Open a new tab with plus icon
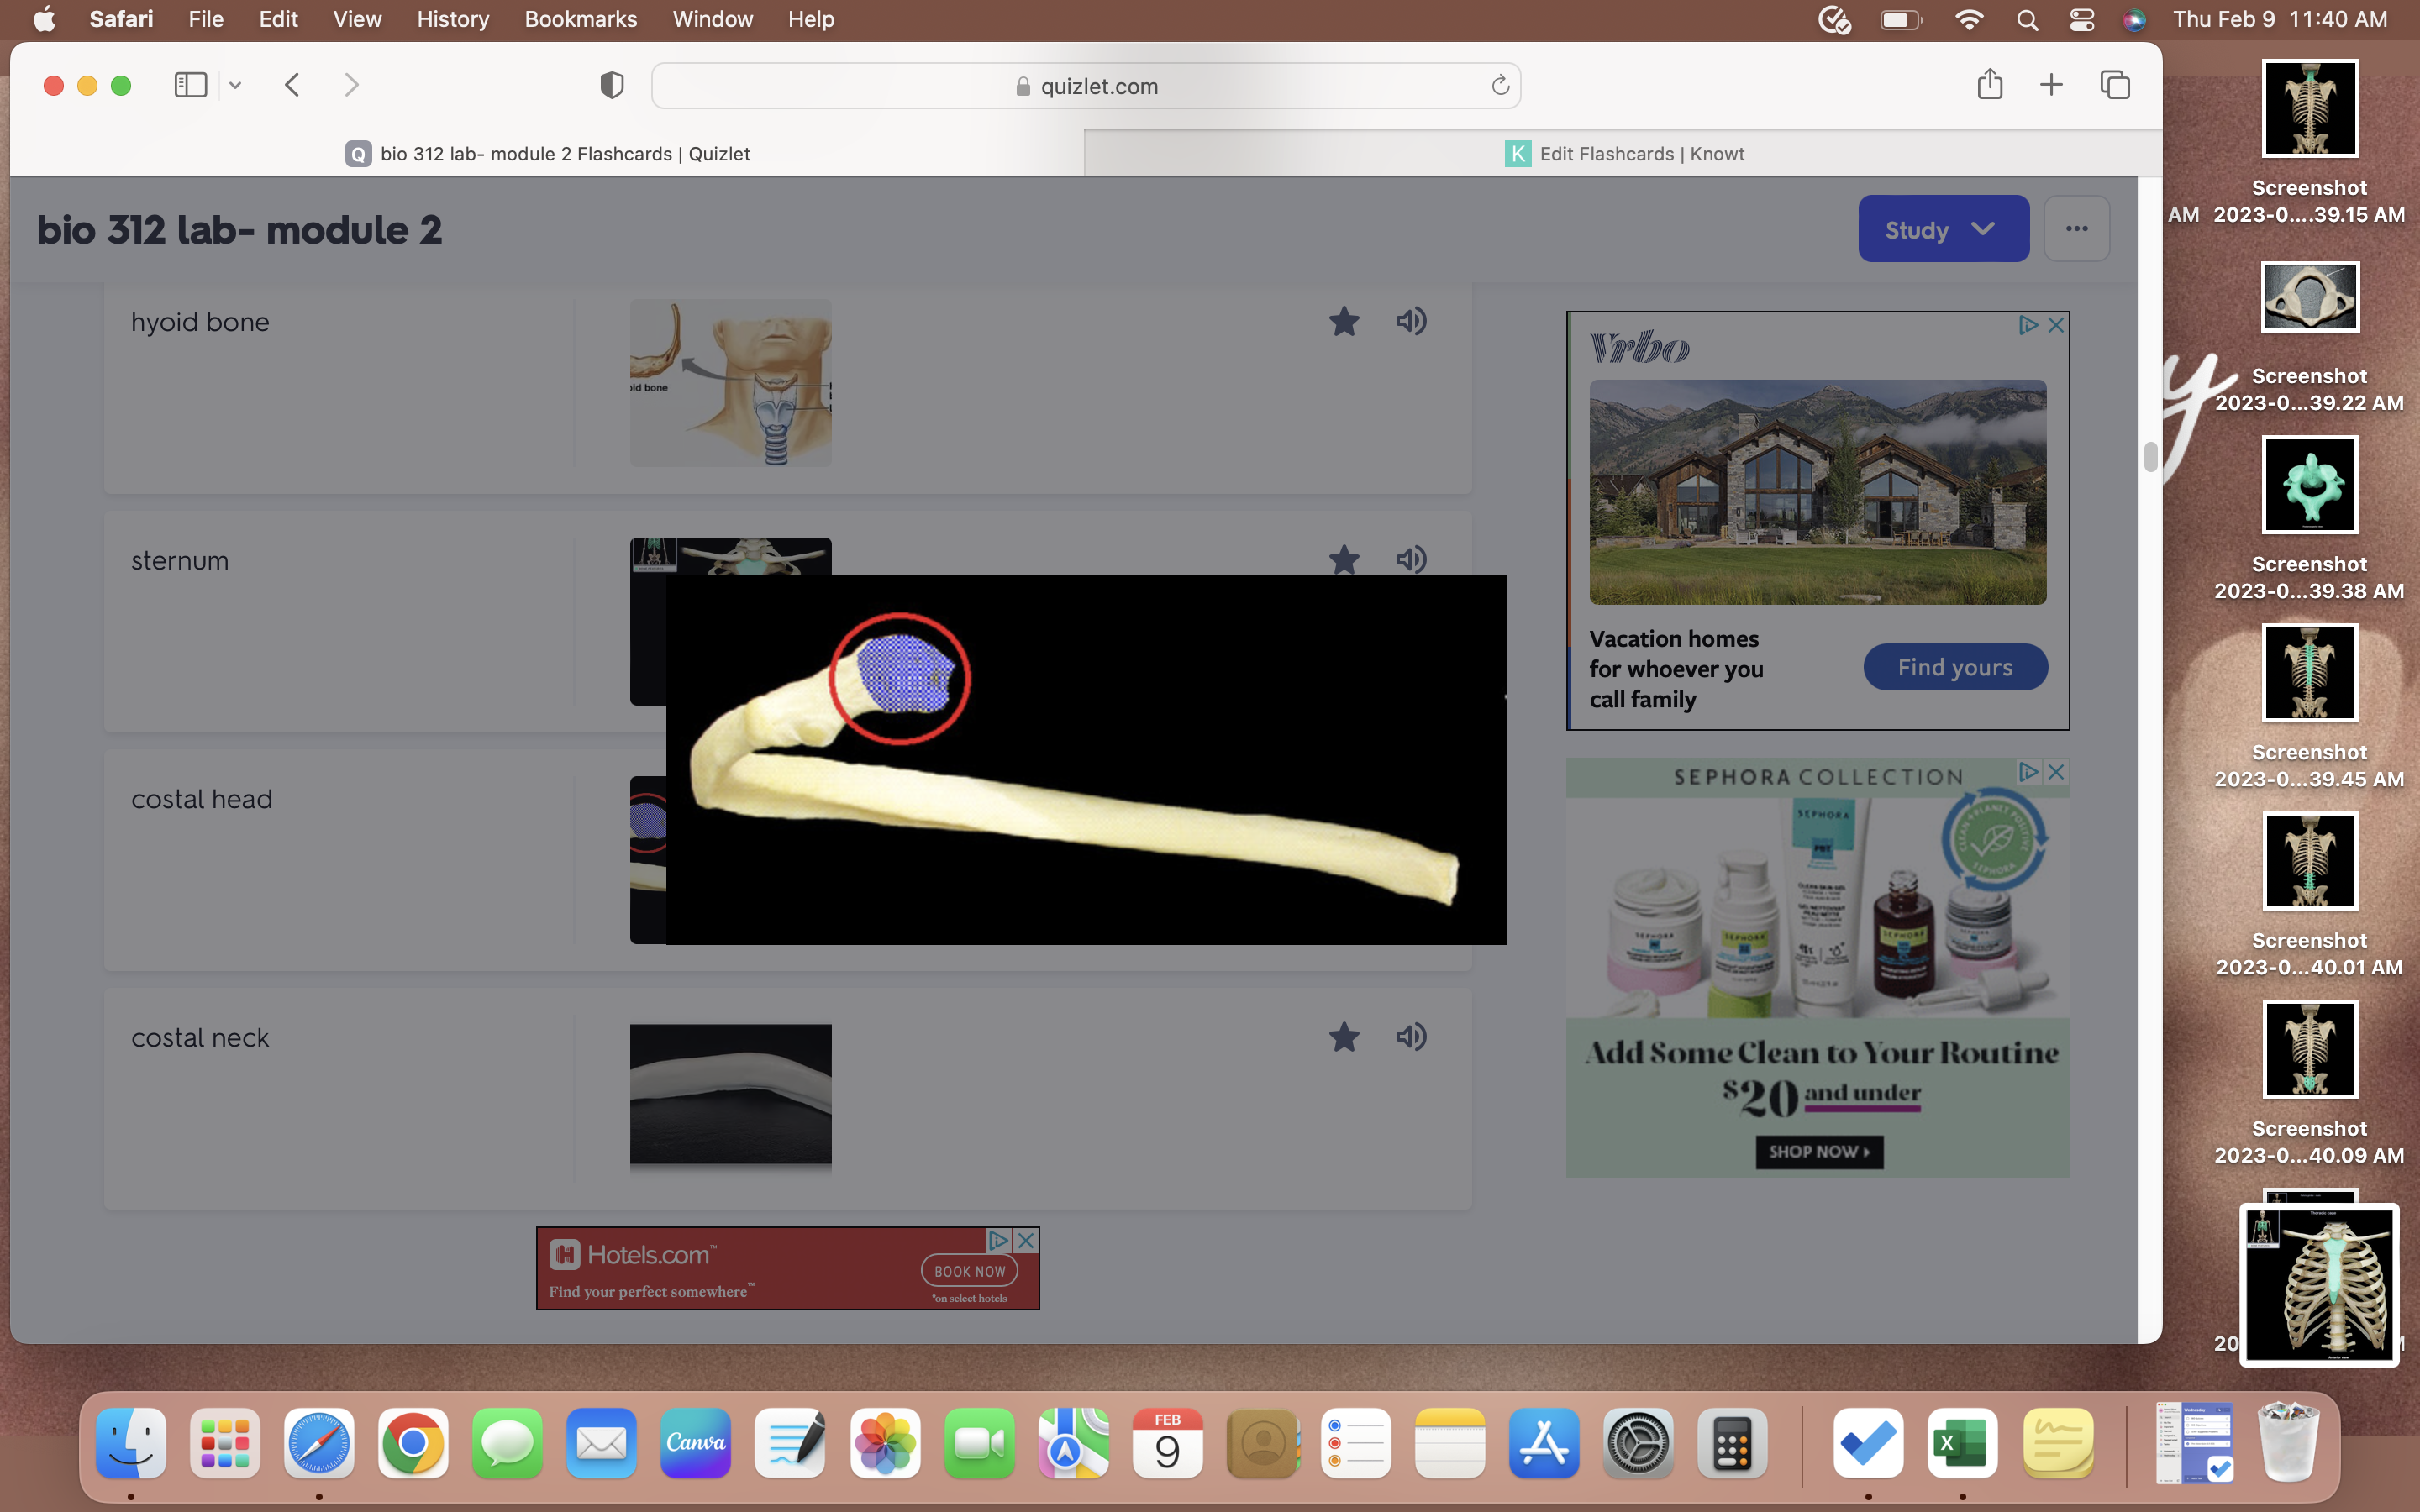The image size is (2420, 1512). point(2051,85)
